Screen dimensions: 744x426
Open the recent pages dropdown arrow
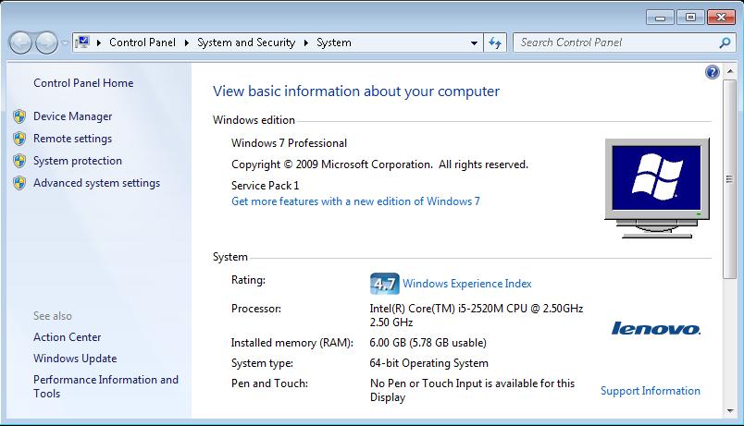click(65, 43)
